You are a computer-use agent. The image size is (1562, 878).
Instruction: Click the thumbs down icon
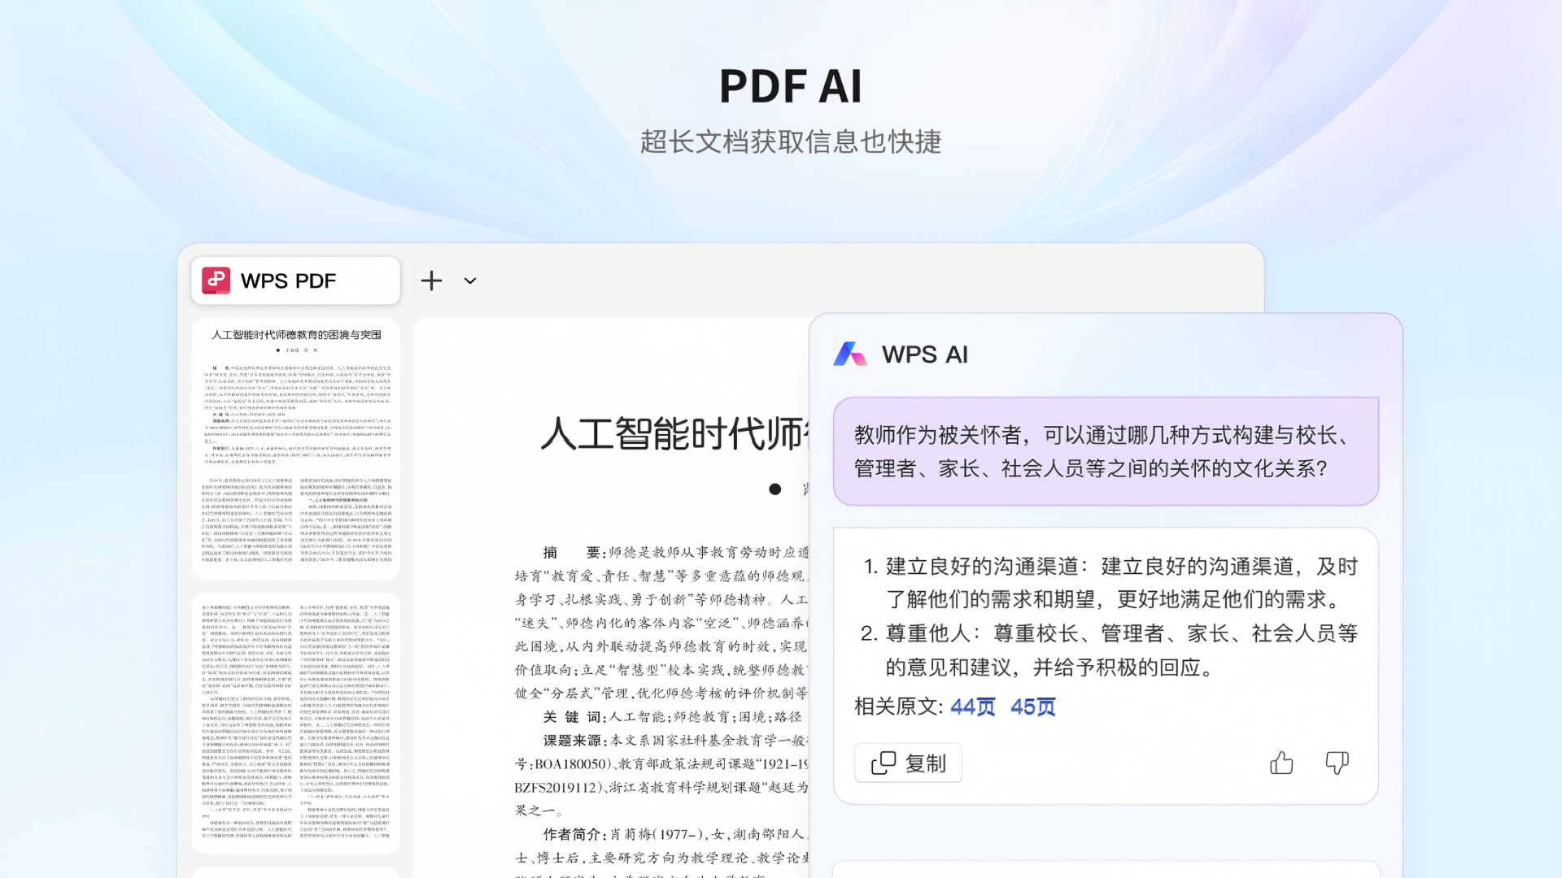coord(1337,763)
